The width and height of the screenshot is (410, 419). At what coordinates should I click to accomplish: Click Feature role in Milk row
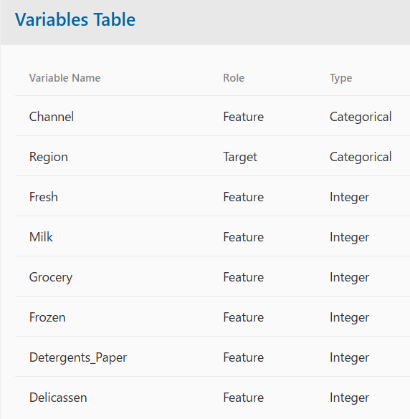click(244, 237)
